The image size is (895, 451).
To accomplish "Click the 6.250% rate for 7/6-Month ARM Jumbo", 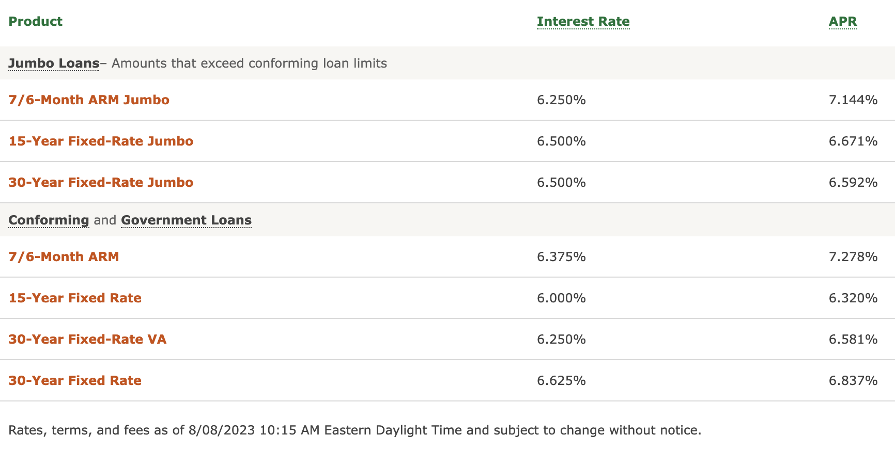I will point(561,100).
